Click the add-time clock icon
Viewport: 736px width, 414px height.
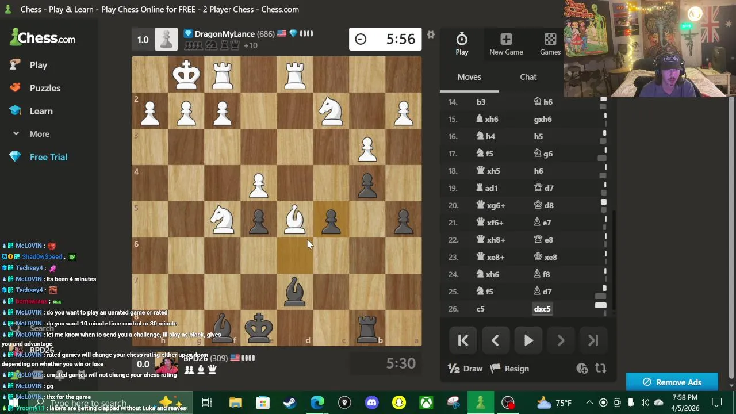click(x=582, y=369)
